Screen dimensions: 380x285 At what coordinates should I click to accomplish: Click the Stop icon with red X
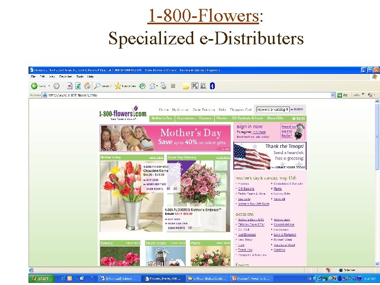point(69,86)
